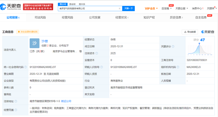Open the 司法风险 tab
218x117 pixels.
pyautogui.click(x=40, y=17)
